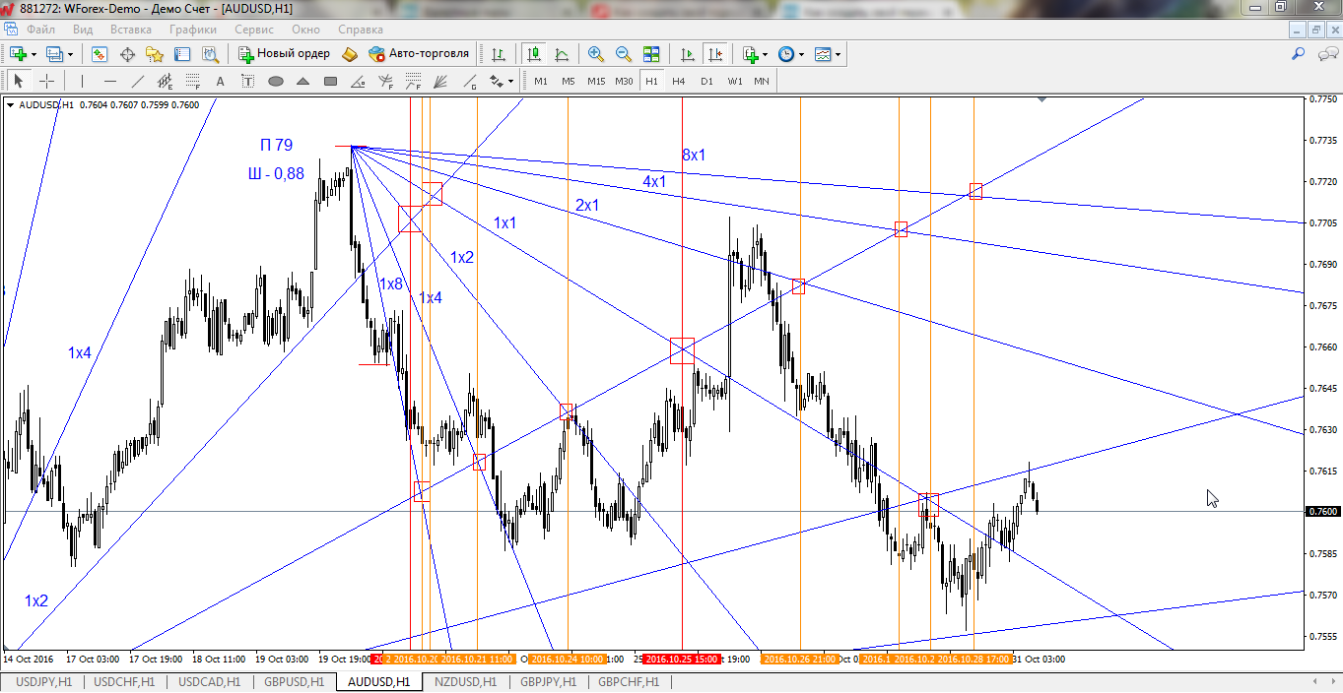This screenshot has height=693, width=1343.
Task: Select the Gann line 'G' tool
Action: 469,81
